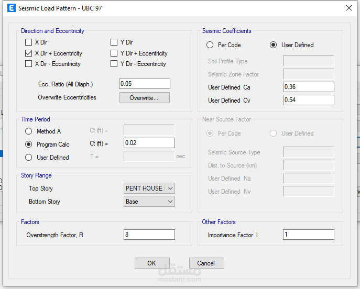Image resolution: width=360 pixels, height=289 pixels.
Task: Click the Overwrite... eccentricities button
Action: click(x=145, y=98)
